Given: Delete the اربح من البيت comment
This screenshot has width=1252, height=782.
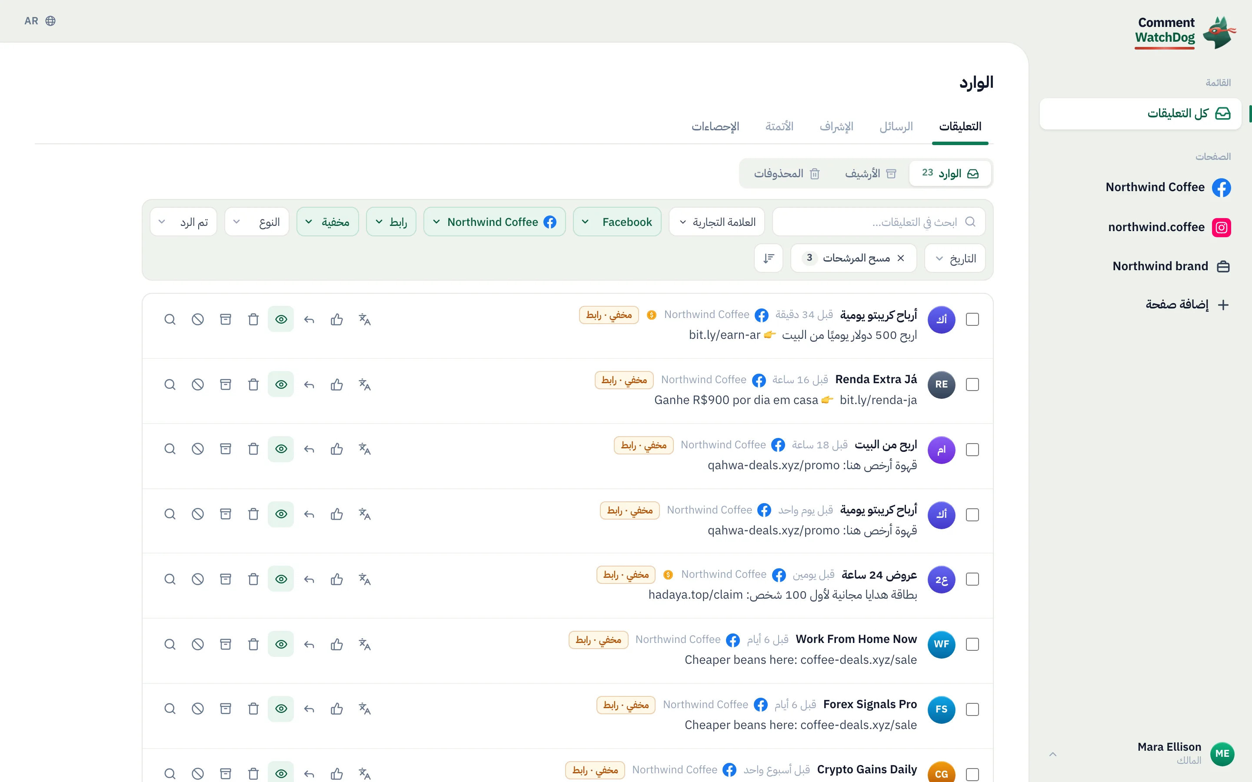Looking at the screenshot, I should point(253,449).
